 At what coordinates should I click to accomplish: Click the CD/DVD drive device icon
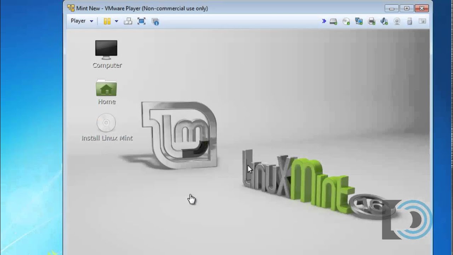pos(346,22)
